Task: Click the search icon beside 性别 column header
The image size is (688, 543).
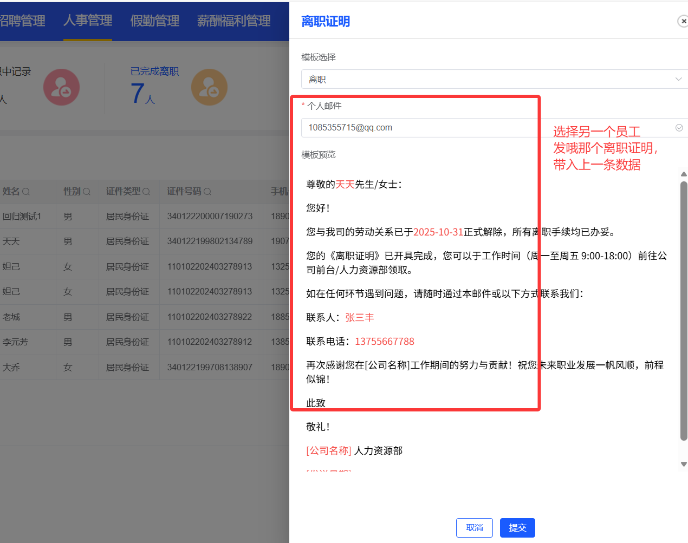Action: [86, 192]
